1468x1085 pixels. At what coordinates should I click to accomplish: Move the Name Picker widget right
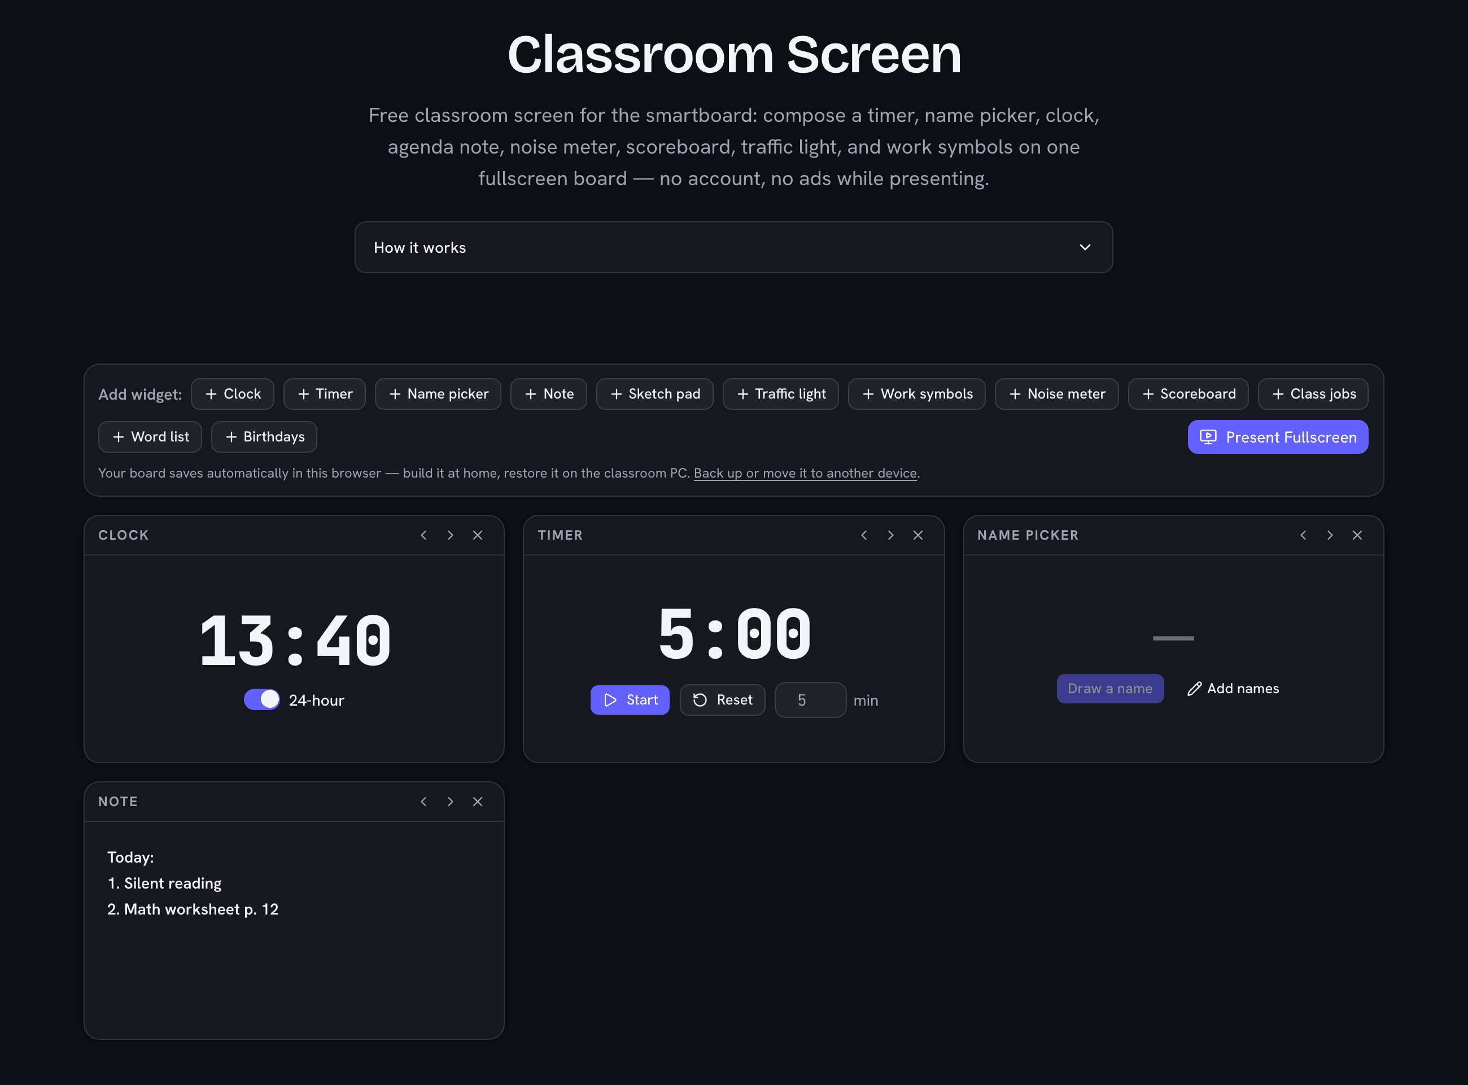pos(1330,535)
